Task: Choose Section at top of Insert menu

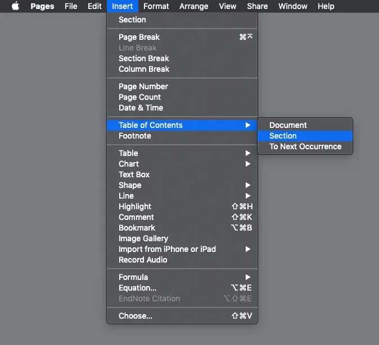Action: click(x=182, y=20)
